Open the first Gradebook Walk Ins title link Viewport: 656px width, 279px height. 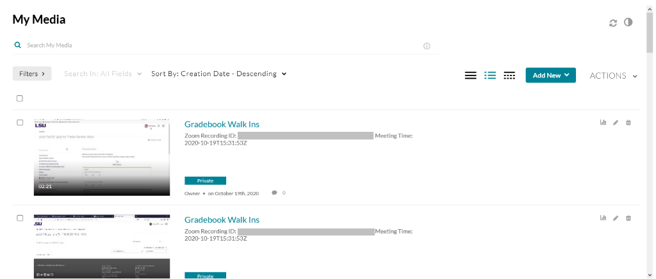222,125
